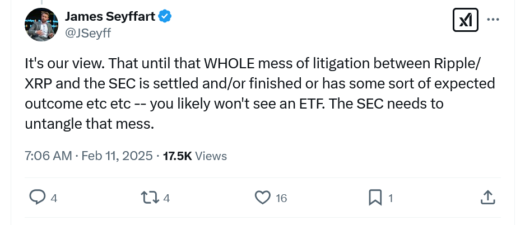Click the like count of 16

click(x=281, y=198)
